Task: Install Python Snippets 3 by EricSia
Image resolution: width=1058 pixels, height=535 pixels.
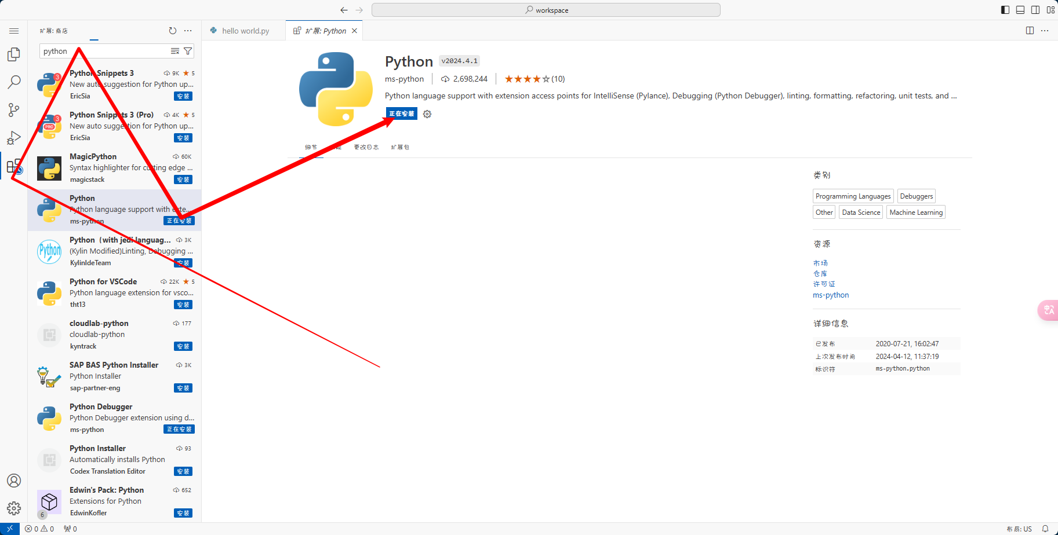Action: [x=183, y=96]
